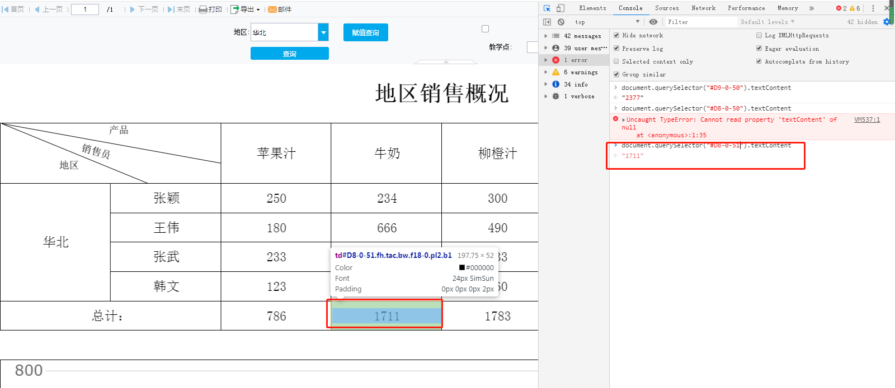Click the mail (邮件) toolbar icon
The image size is (895, 388).
[x=280, y=9]
